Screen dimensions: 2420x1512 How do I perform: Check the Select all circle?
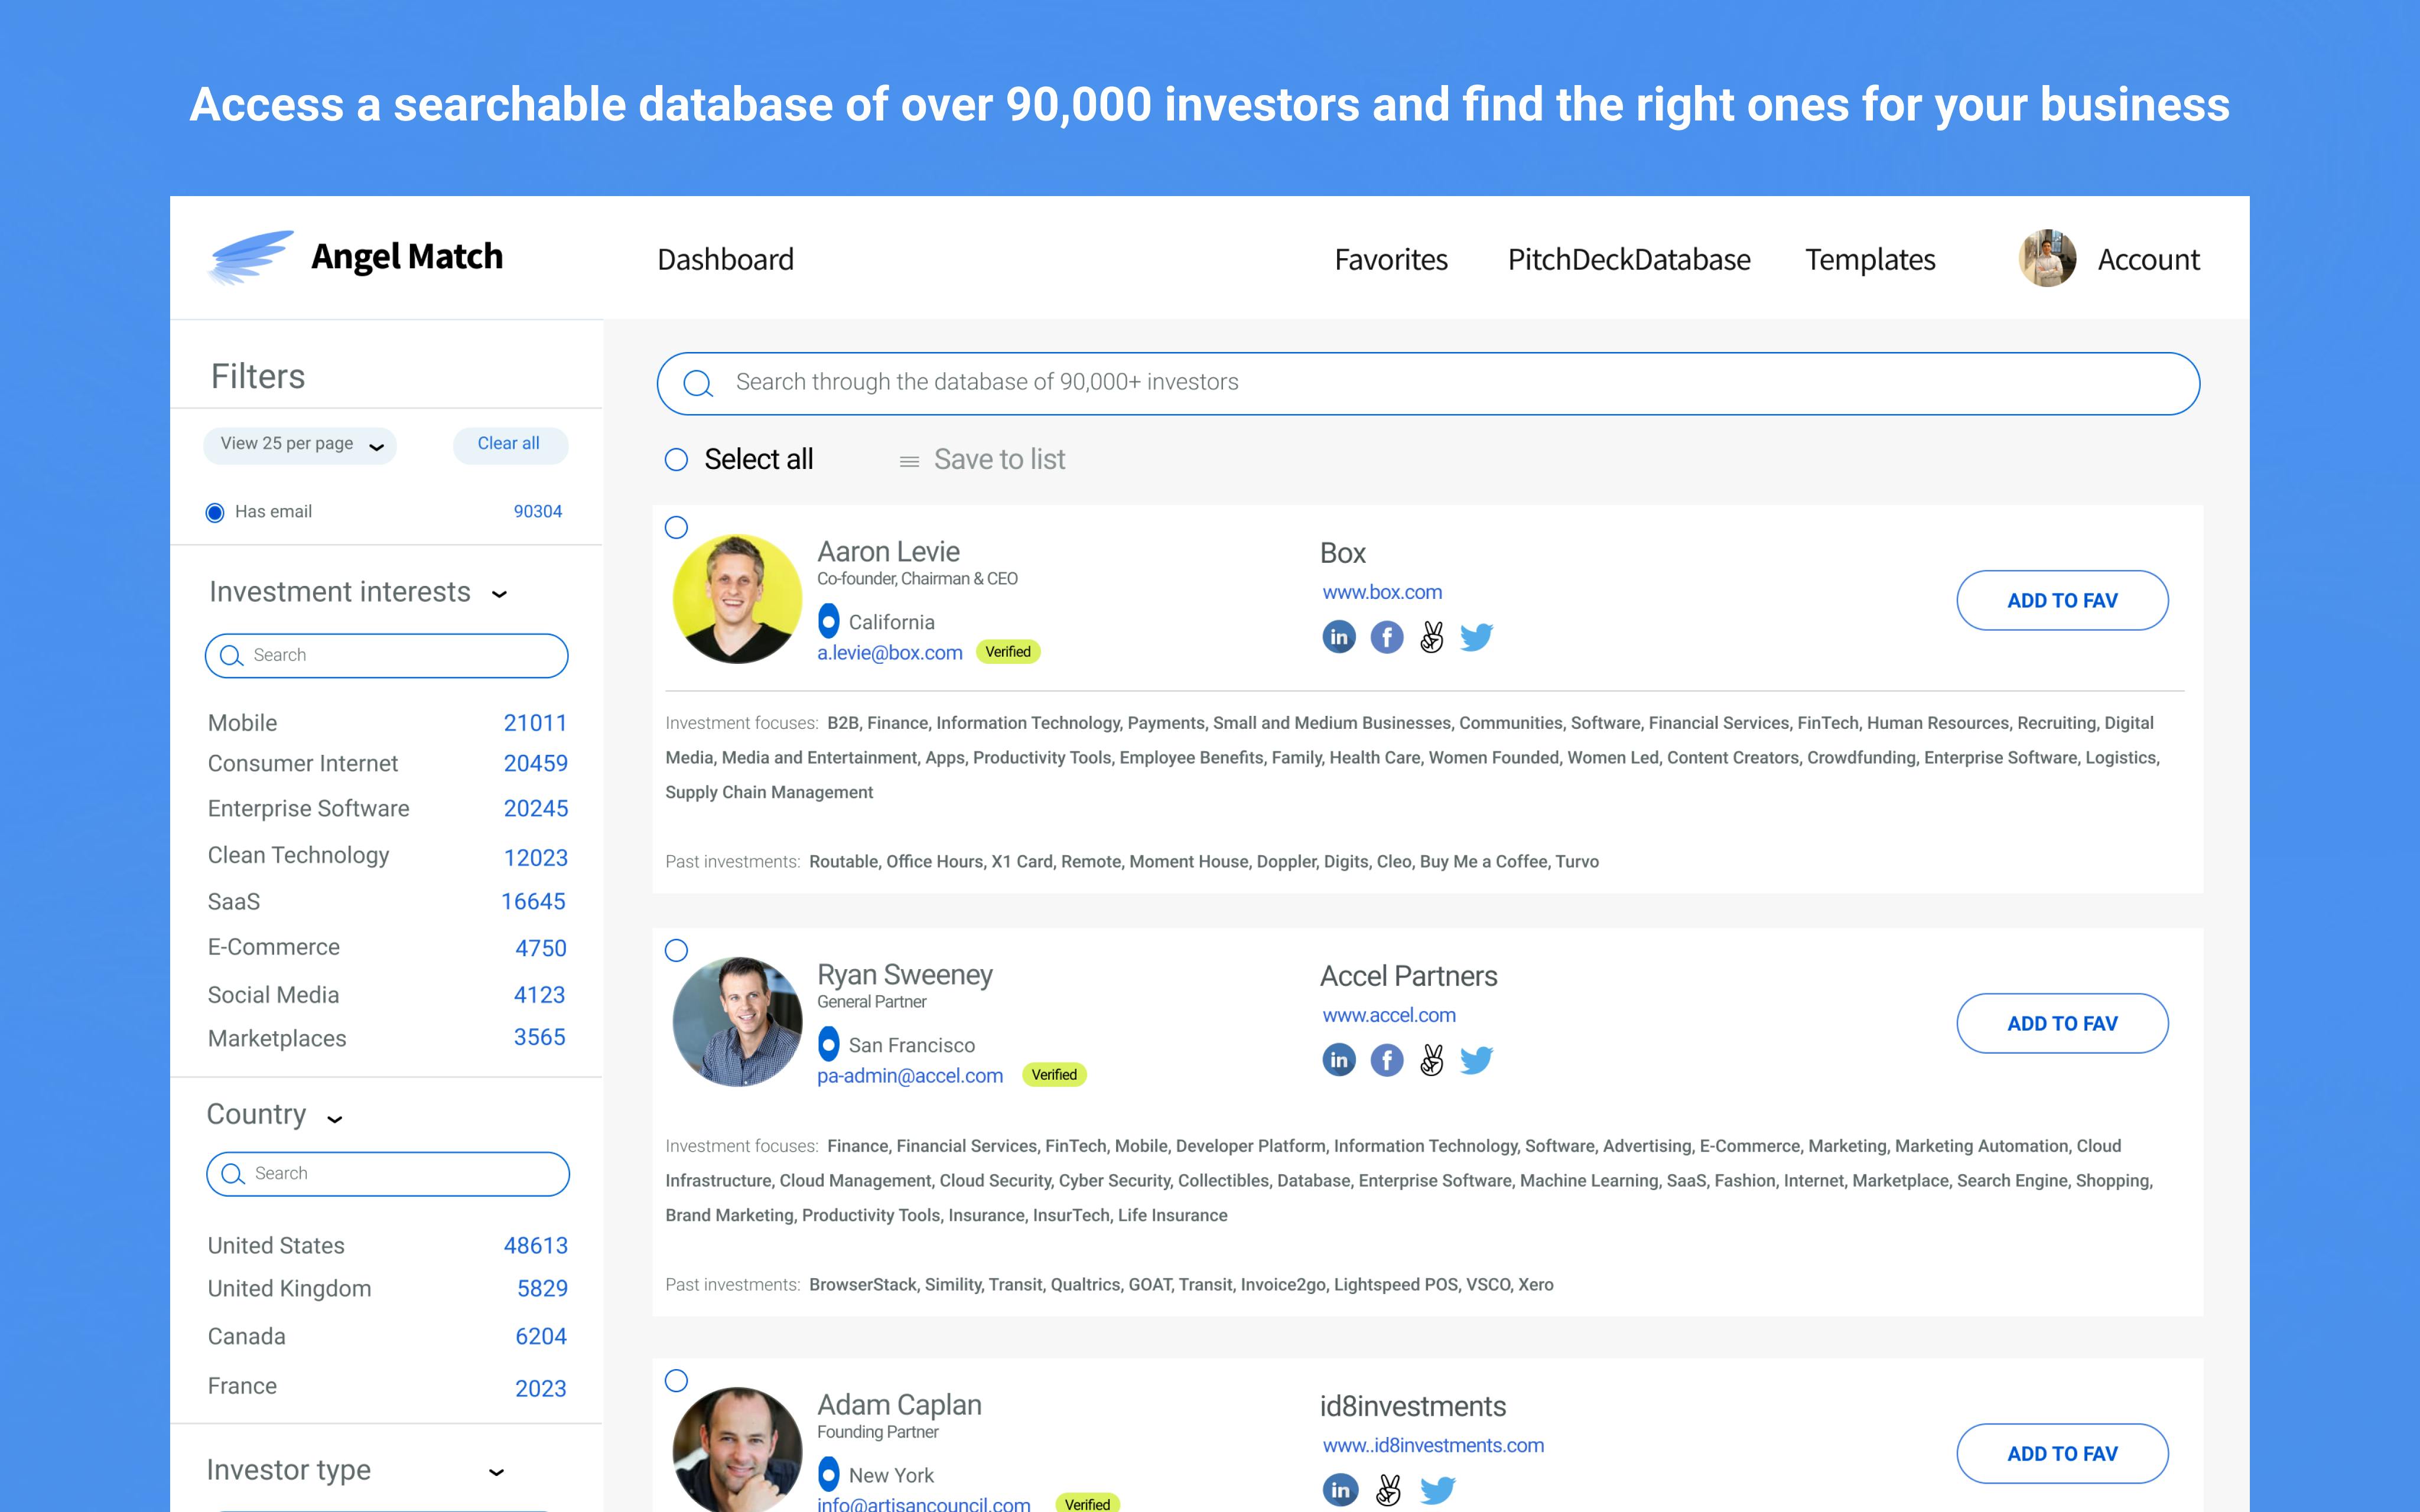[677, 460]
